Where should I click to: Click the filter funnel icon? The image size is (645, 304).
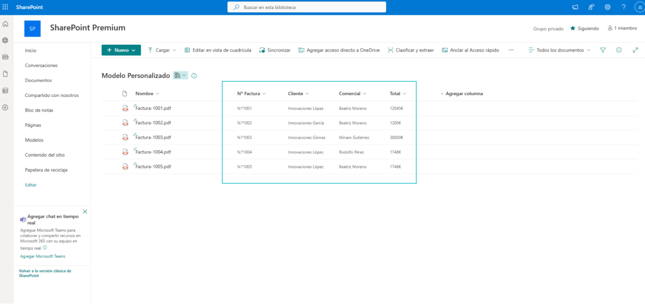point(603,50)
